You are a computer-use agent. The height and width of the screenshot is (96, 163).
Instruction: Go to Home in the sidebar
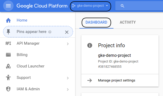pos(22,20)
